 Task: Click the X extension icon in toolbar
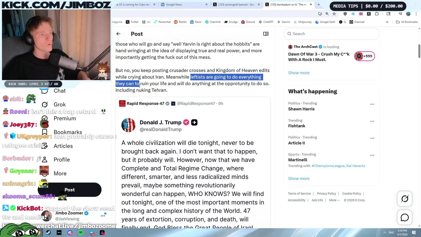pyautogui.click(x=369, y=14)
